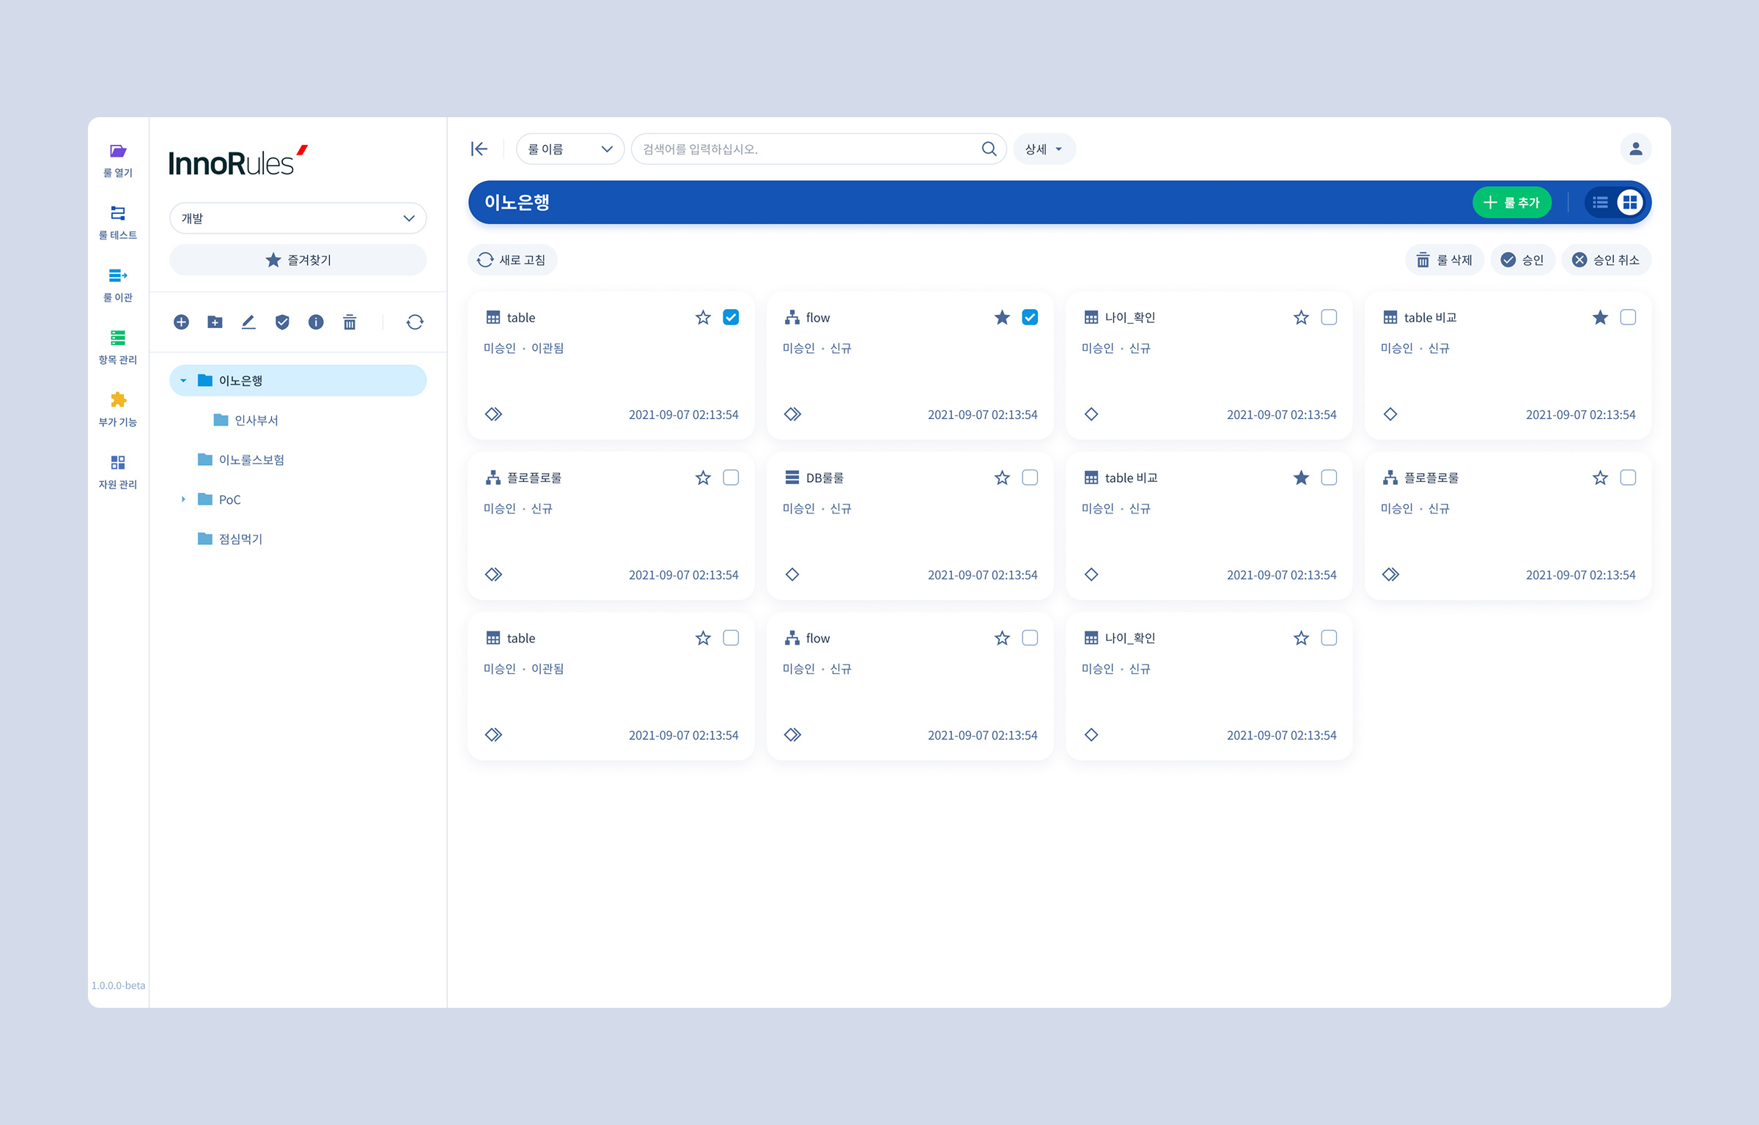Click the 즐겨찾기 favorites button
Screen dimensions: 1759x1125
click(x=298, y=260)
